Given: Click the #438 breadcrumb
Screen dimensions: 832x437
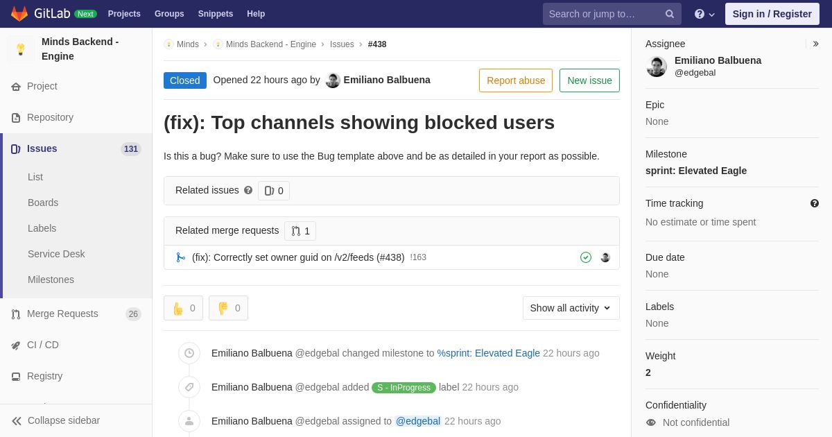Looking at the screenshot, I should (x=377, y=44).
